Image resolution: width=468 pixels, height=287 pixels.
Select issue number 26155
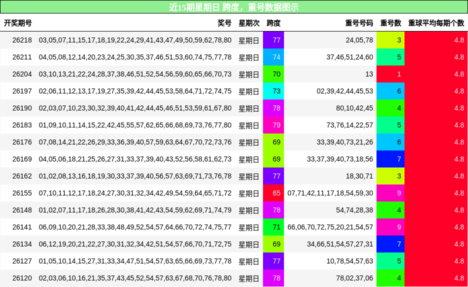click(22, 193)
